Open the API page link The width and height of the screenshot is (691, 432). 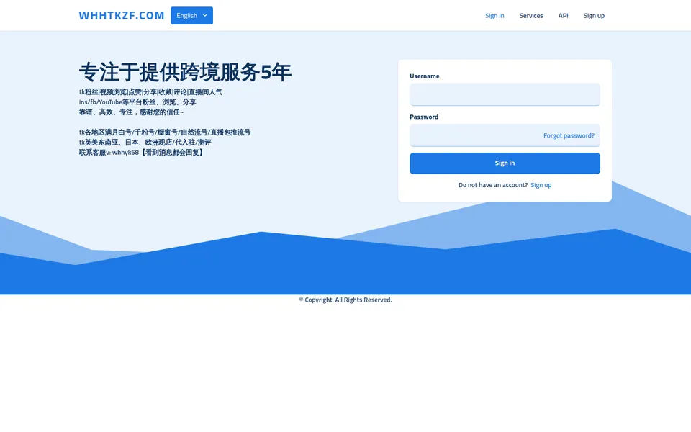click(x=563, y=15)
